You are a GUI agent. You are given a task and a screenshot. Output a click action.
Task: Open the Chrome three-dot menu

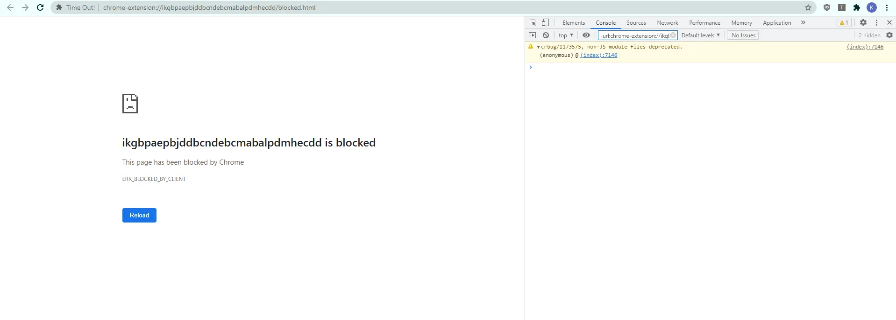887,7
